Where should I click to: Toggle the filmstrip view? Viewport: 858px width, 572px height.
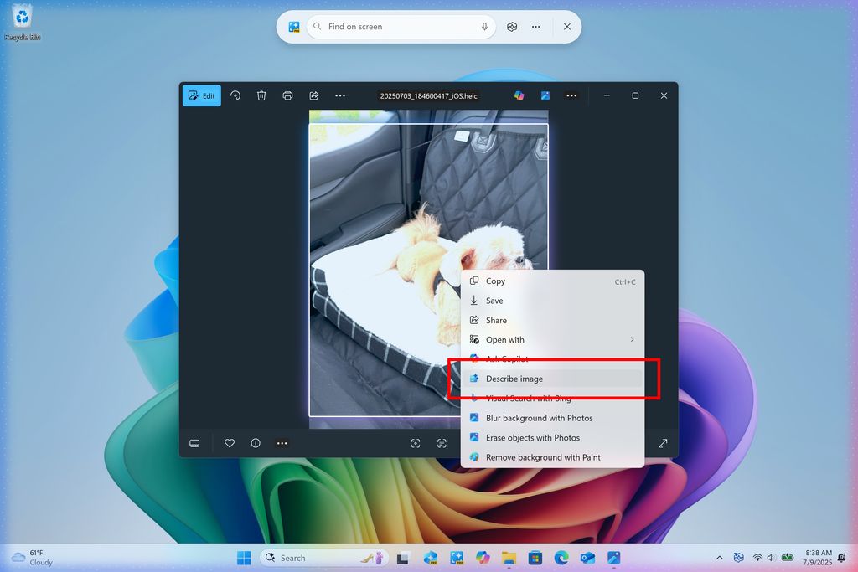(195, 443)
